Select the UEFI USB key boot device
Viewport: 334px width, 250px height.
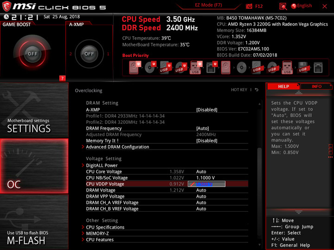coord(196,68)
